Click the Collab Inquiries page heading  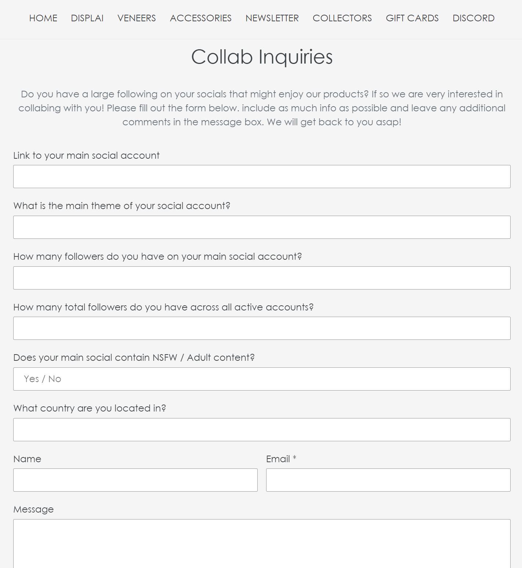point(262,57)
